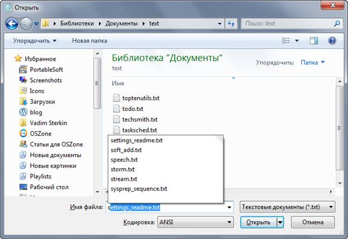The image size is (348, 239).
Task: Open help with the question mark icon
Action: point(332,41)
